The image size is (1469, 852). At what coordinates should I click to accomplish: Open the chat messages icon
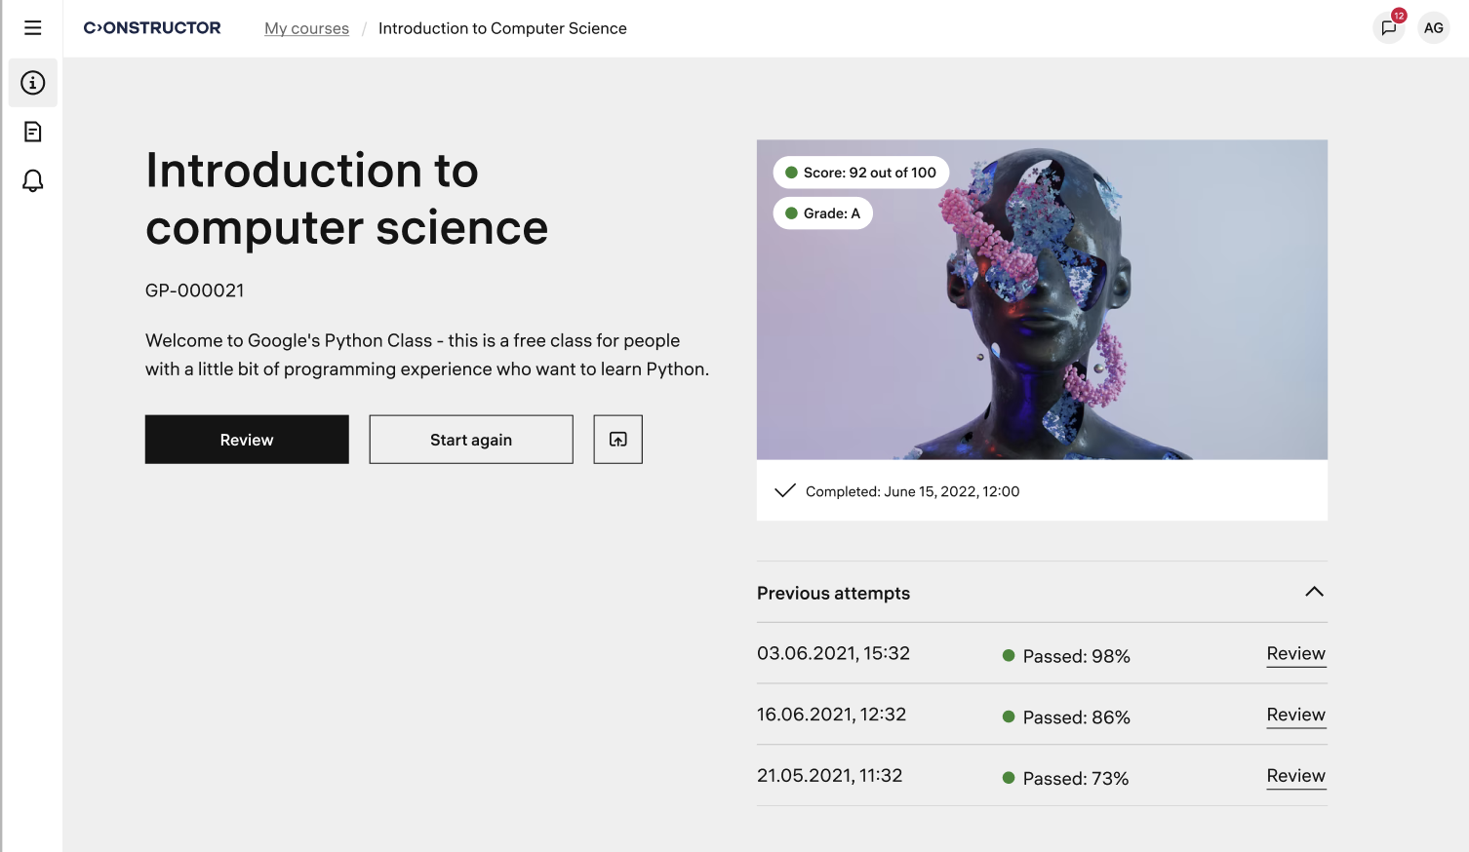click(x=1388, y=28)
